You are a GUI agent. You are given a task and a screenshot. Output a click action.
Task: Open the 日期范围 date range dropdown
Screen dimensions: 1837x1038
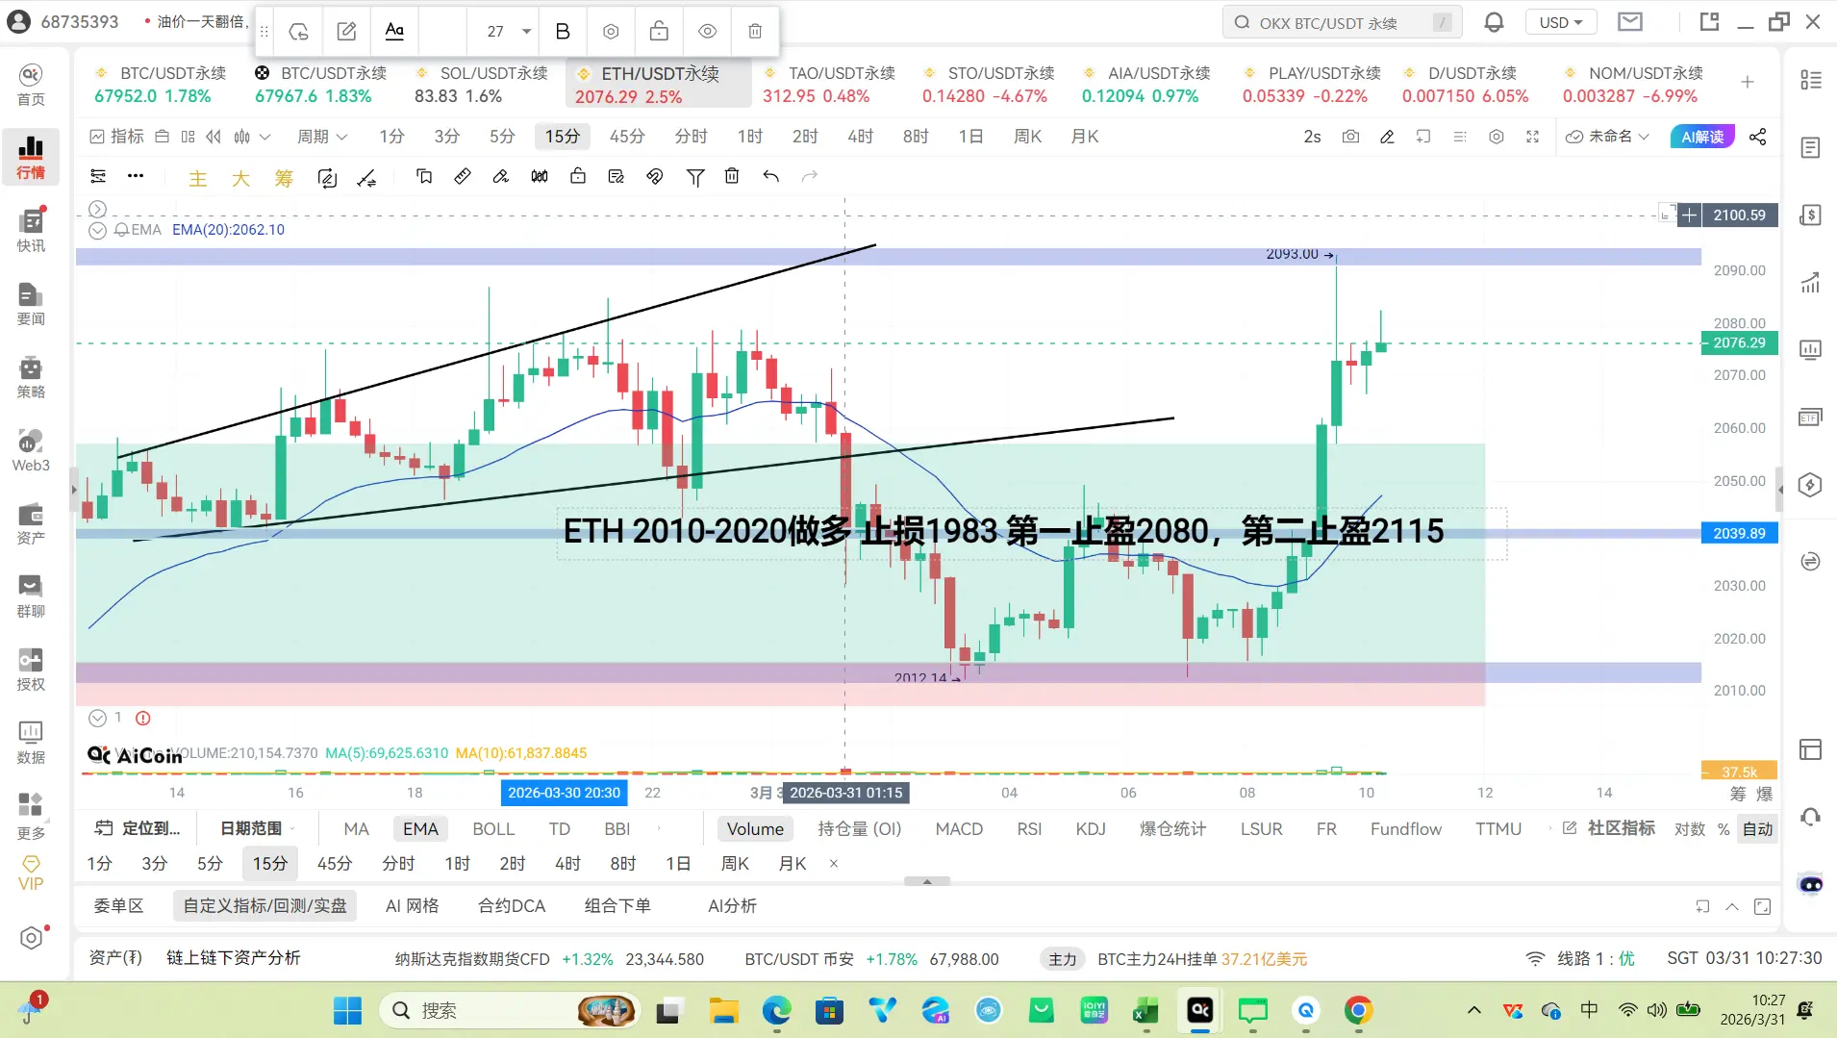pyautogui.click(x=258, y=829)
